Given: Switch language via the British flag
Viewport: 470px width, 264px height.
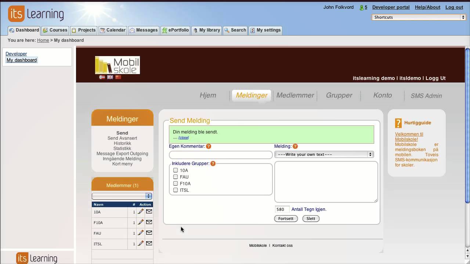Looking at the screenshot, I should tap(110, 77).
